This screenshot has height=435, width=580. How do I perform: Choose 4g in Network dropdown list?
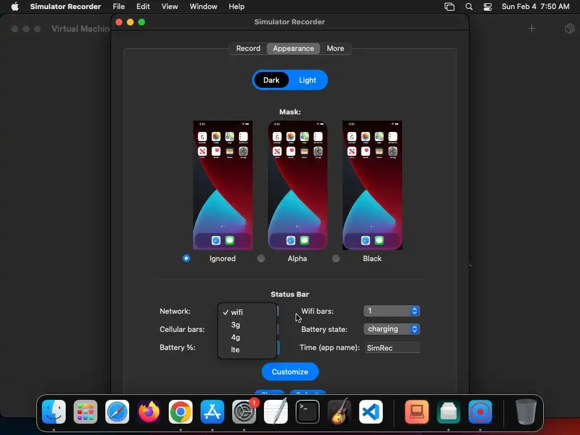[x=247, y=338]
